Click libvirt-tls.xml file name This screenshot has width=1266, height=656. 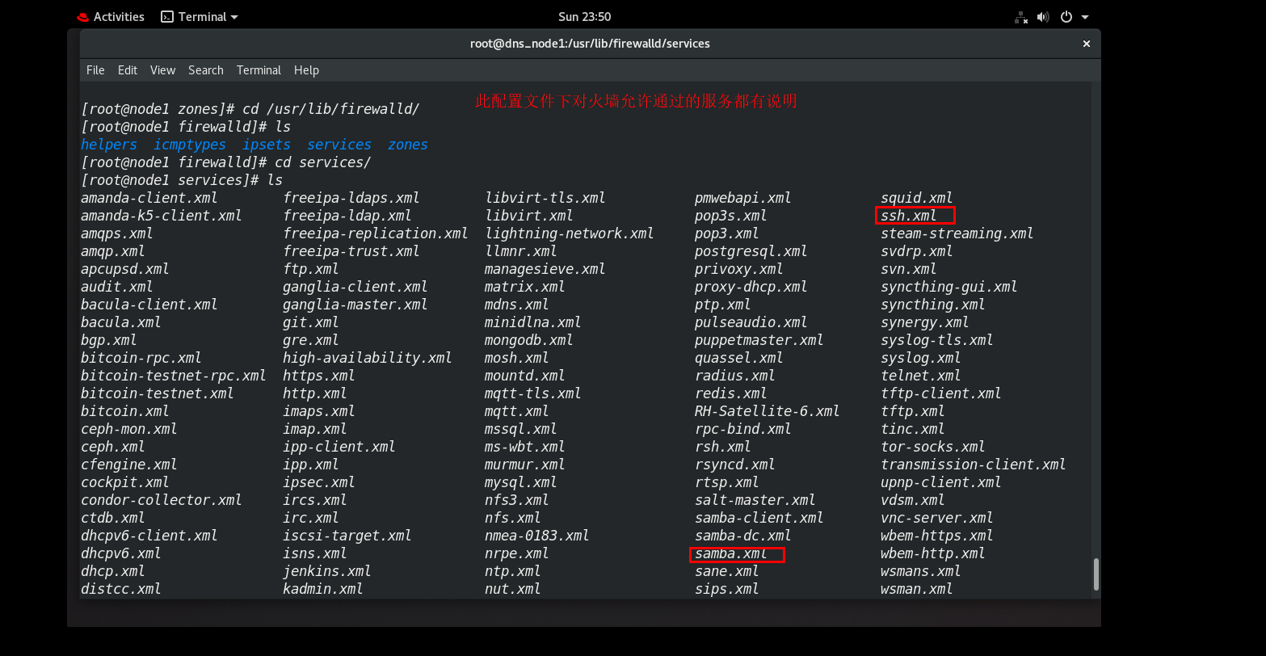click(x=545, y=198)
